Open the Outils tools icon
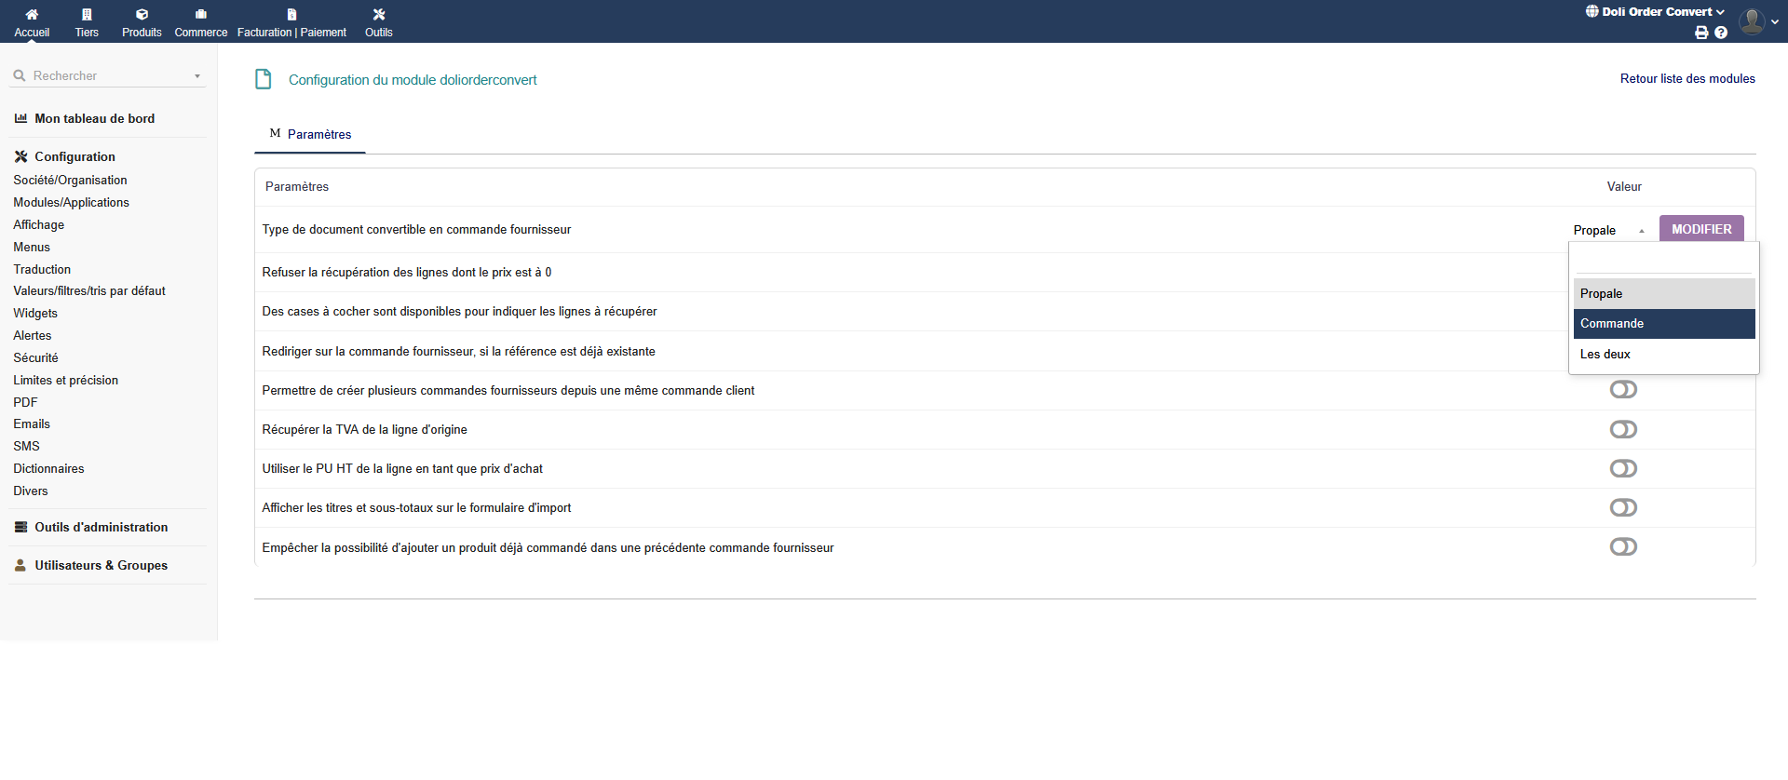The width and height of the screenshot is (1788, 780). 378,15
